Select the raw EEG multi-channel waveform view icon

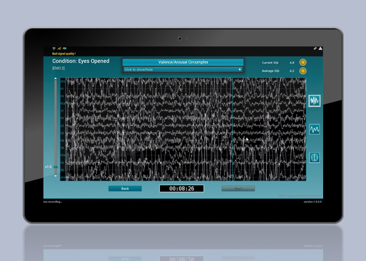pos(315,100)
